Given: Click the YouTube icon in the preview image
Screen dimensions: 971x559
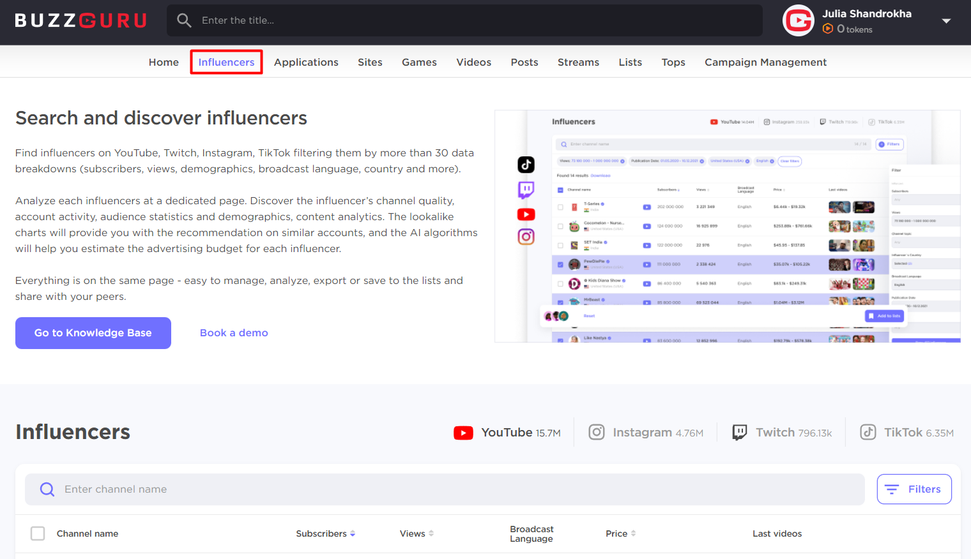Looking at the screenshot, I should click(x=526, y=214).
